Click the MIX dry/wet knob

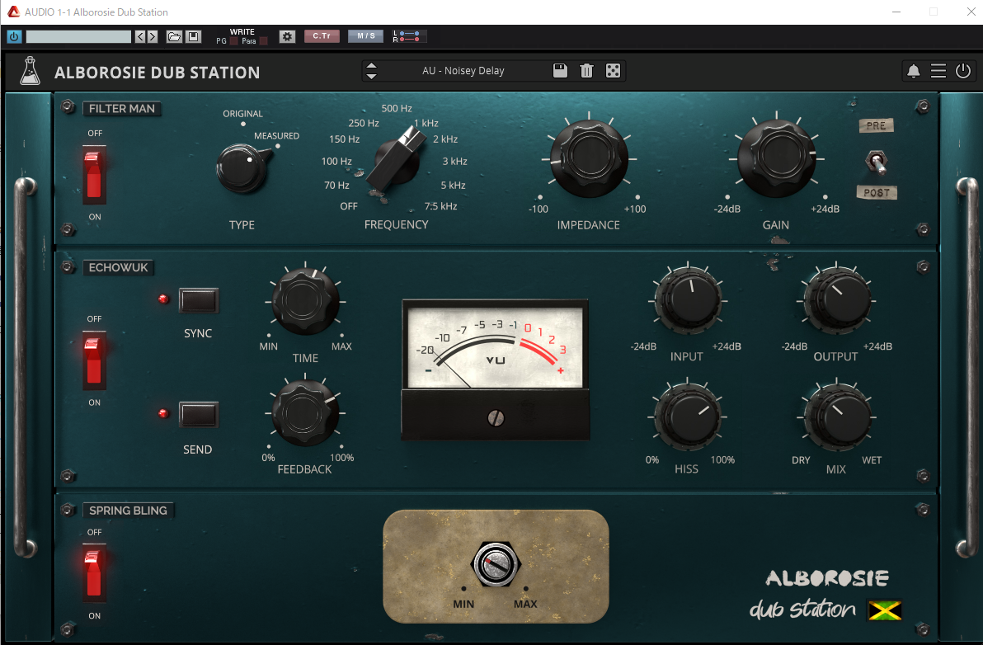(837, 417)
